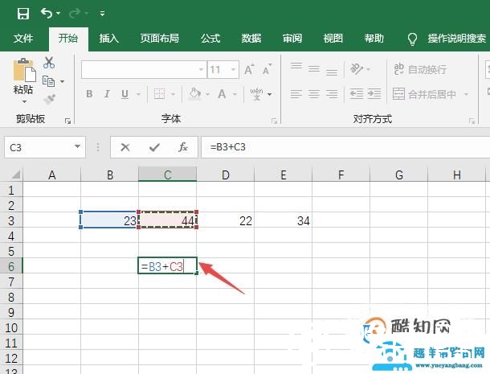This screenshot has width=490, height=374.
Task: Click cell B3 containing 23
Action: pyautogui.click(x=110, y=220)
